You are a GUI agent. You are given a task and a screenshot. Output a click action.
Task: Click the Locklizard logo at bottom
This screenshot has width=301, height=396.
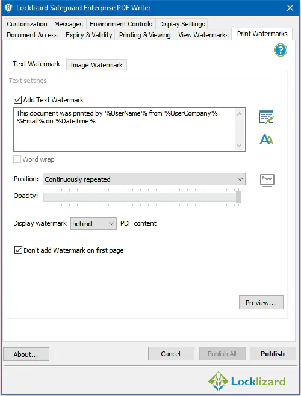(247, 381)
